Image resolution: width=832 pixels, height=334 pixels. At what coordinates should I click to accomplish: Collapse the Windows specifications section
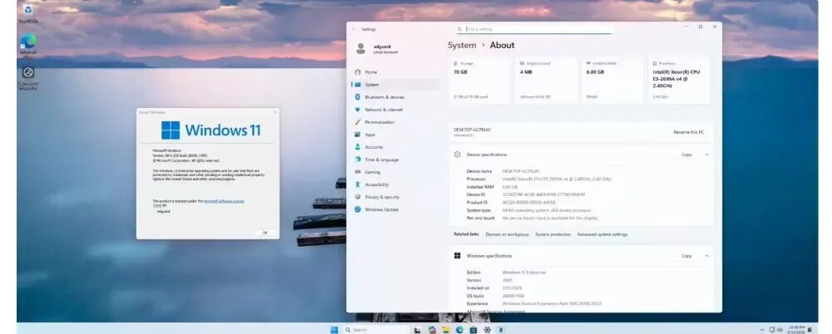click(x=706, y=256)
